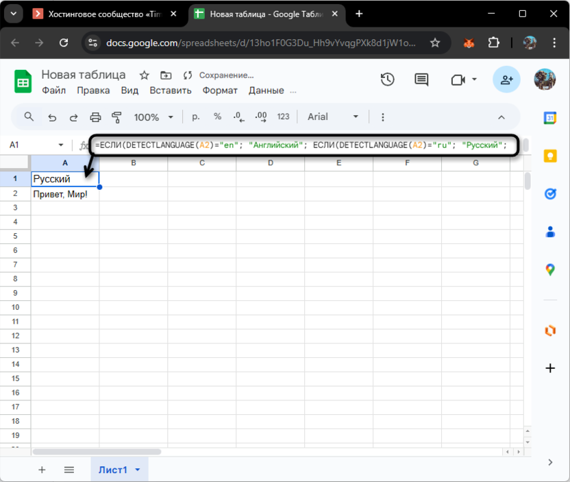Image resolution: width=570 pixels, height=482 pixels.
Task: Open Google Calendar side panel
Action: 550,118
